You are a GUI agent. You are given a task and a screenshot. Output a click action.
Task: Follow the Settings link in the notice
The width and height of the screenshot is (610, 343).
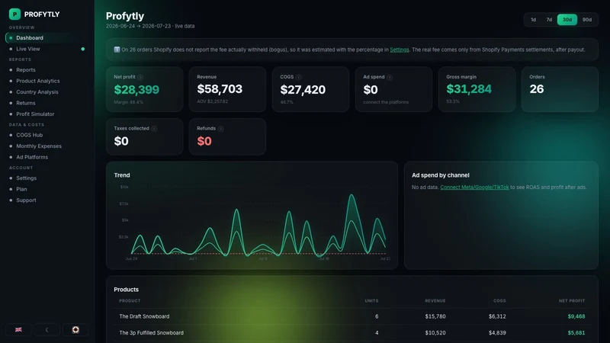[x=399, y=50]
